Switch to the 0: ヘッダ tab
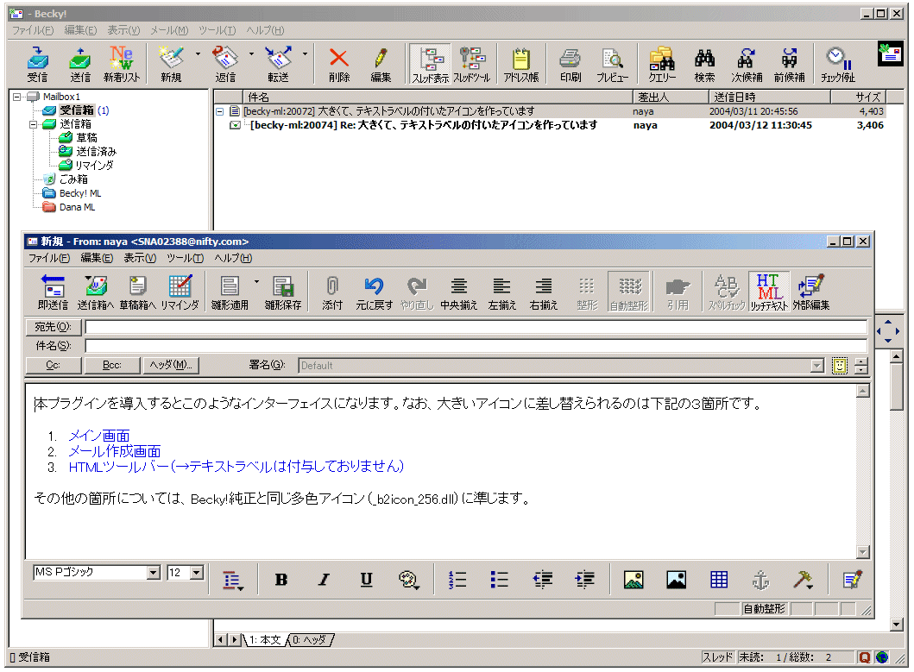 coord(310,640)
